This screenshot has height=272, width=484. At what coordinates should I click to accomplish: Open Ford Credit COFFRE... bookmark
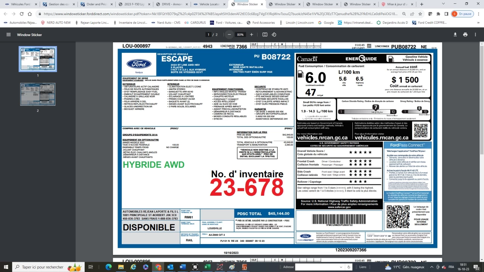click(x=429, y=23)
